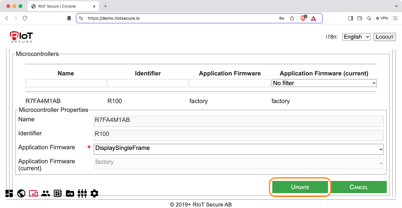Image resolution: width=402 pixels, height=208 pixels.
Task: Open the i18n English language dropdown
Action: coord(356,37)
